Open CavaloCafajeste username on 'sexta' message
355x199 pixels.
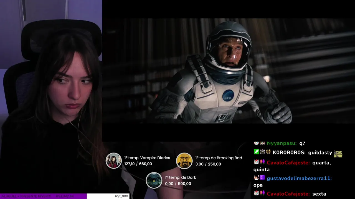[288, 194]
